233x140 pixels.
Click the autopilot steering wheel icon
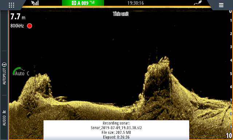[x=4, y=65]
